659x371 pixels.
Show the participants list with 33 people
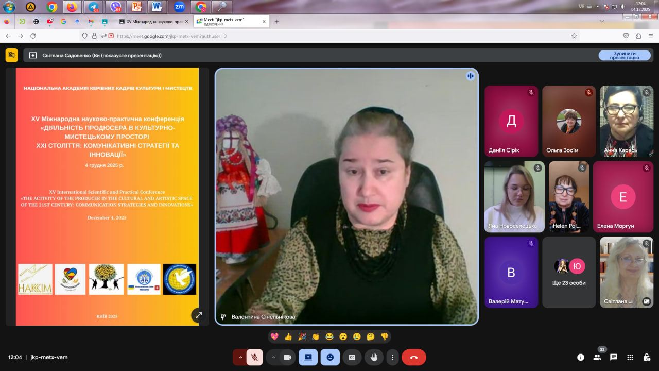click(597, 357)
